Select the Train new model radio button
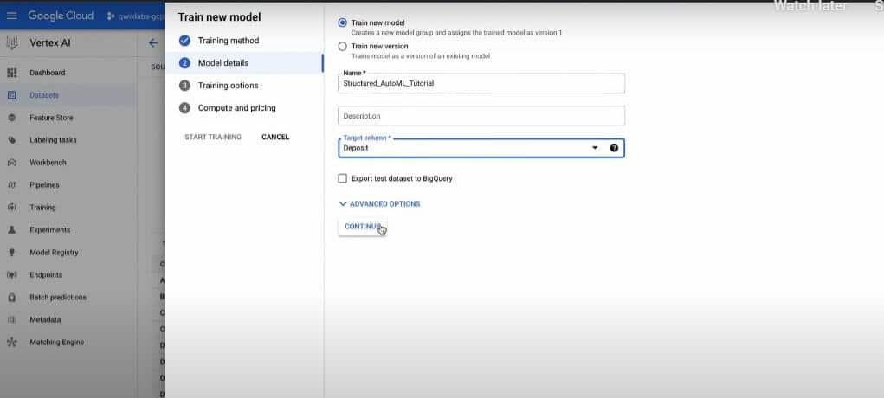Image resolution: width=884 pixels, height=398 pixels. tap(343, 22)
